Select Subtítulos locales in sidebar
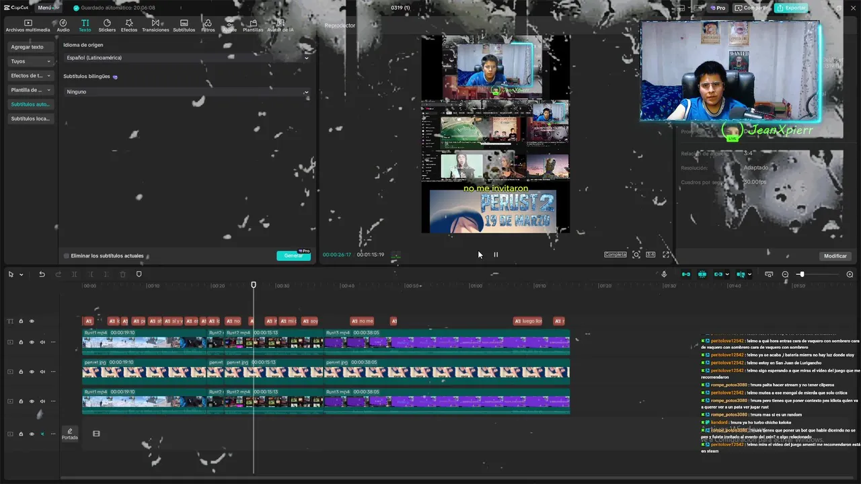 30,118
